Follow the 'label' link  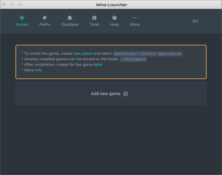98,64
